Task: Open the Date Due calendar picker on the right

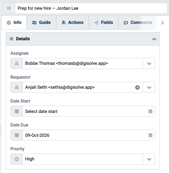Action: pos(150,135)
